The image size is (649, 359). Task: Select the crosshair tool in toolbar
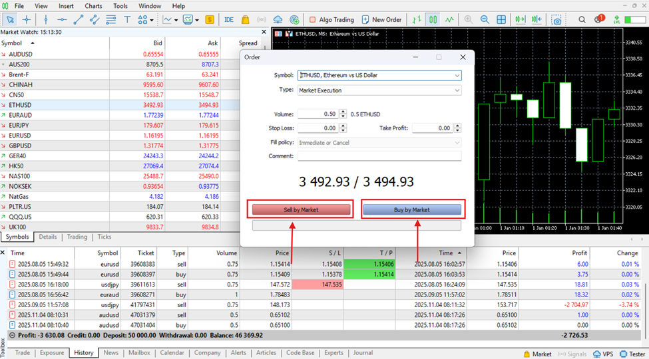click(27, 19)
